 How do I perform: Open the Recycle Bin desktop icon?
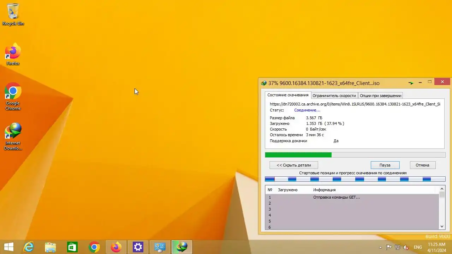coord(13,14)
